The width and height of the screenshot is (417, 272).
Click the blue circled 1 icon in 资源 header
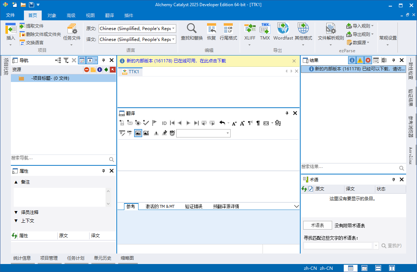coord(100,70)
